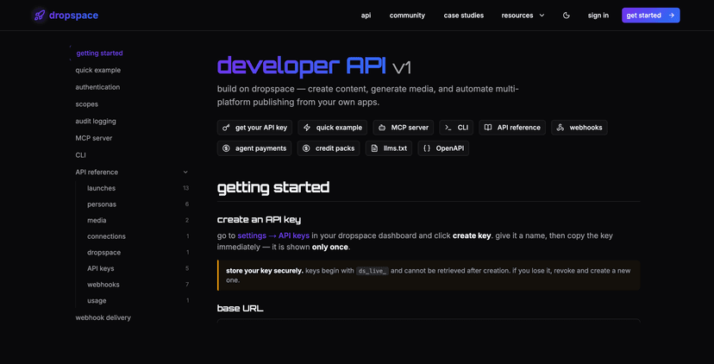The width and height of the screenshot is (714, 364).
Task: Click lightning icon on quick example chip
Action: (x=307, y=128)
